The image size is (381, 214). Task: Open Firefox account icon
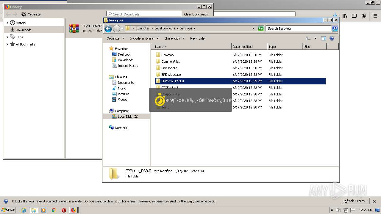point(364,16)
